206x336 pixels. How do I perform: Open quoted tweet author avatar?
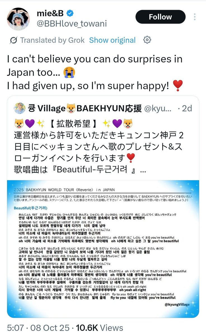[19, 108]
